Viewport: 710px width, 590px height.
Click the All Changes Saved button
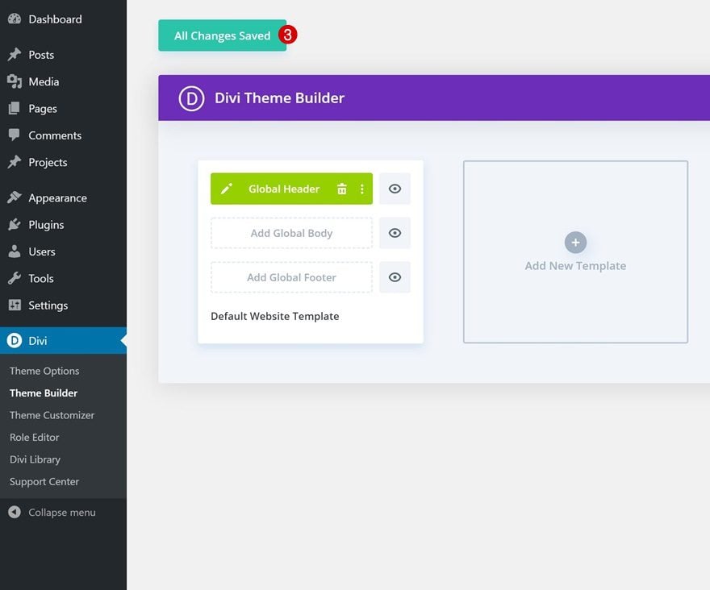[x=223, y=35]
